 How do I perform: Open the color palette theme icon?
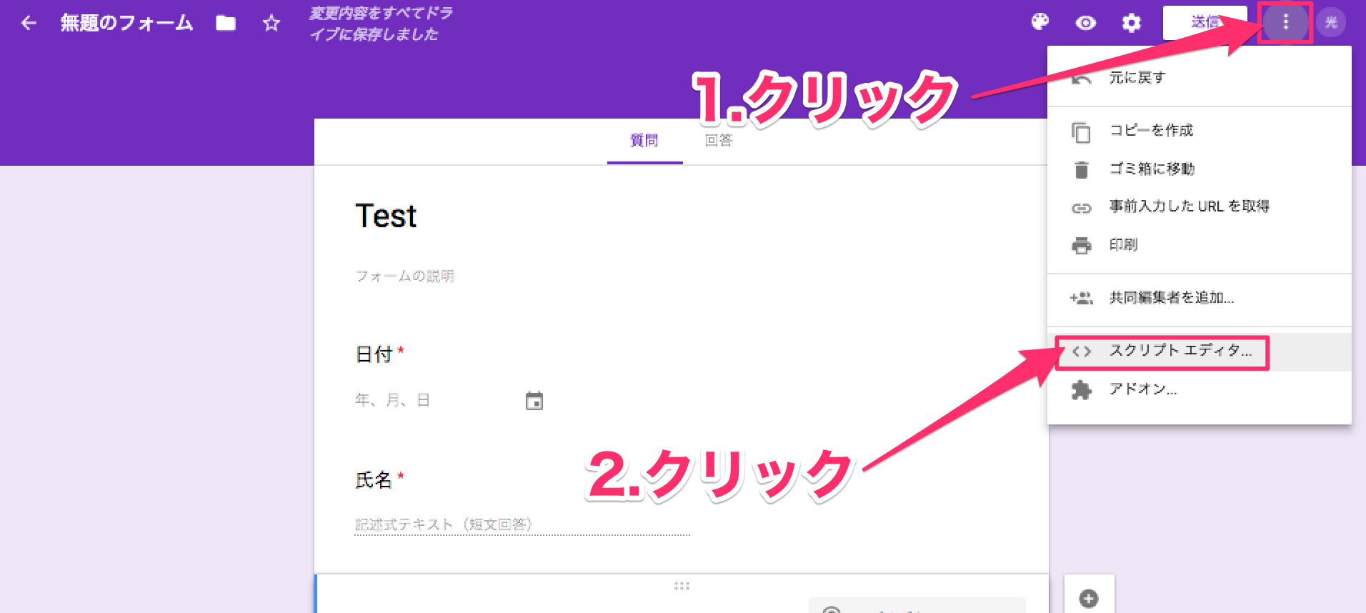(x=1040, y=22)
